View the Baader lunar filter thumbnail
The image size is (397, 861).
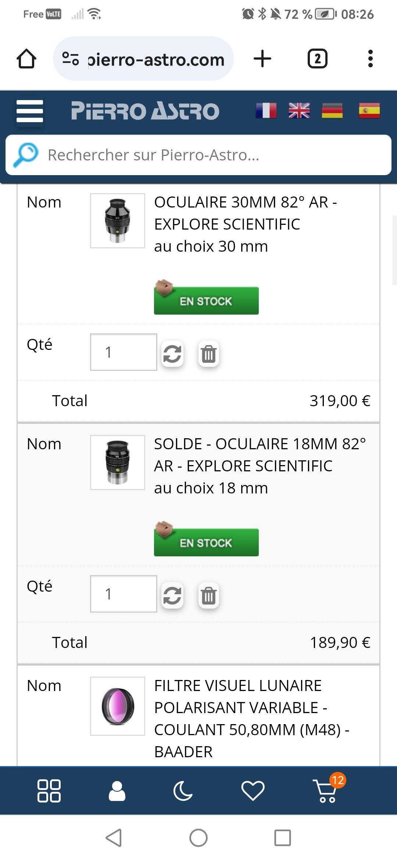point(118,706)
